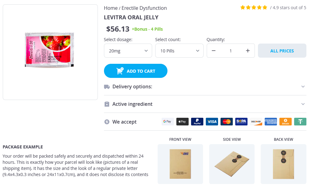Image resolution: width=311 pixels, height=188 pixels.
Task: Click the SEPA payment icon
Action: (x=241, y=122)
